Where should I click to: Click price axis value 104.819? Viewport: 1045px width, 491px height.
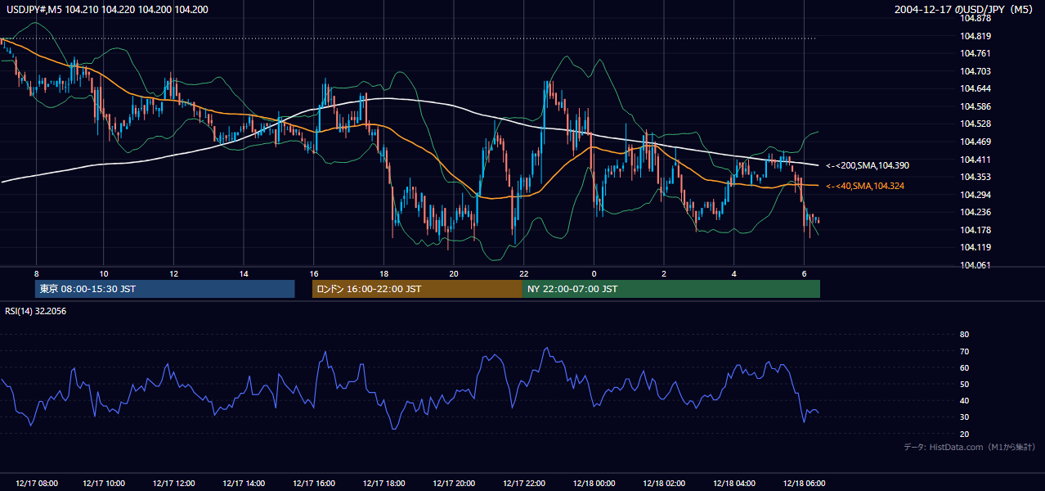(x=975, y=36)
